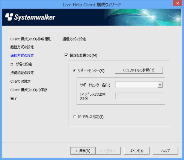Click the サポートセンター名(C) label
The height and width of the screenshot is (160, 184).
click(95, 85)
